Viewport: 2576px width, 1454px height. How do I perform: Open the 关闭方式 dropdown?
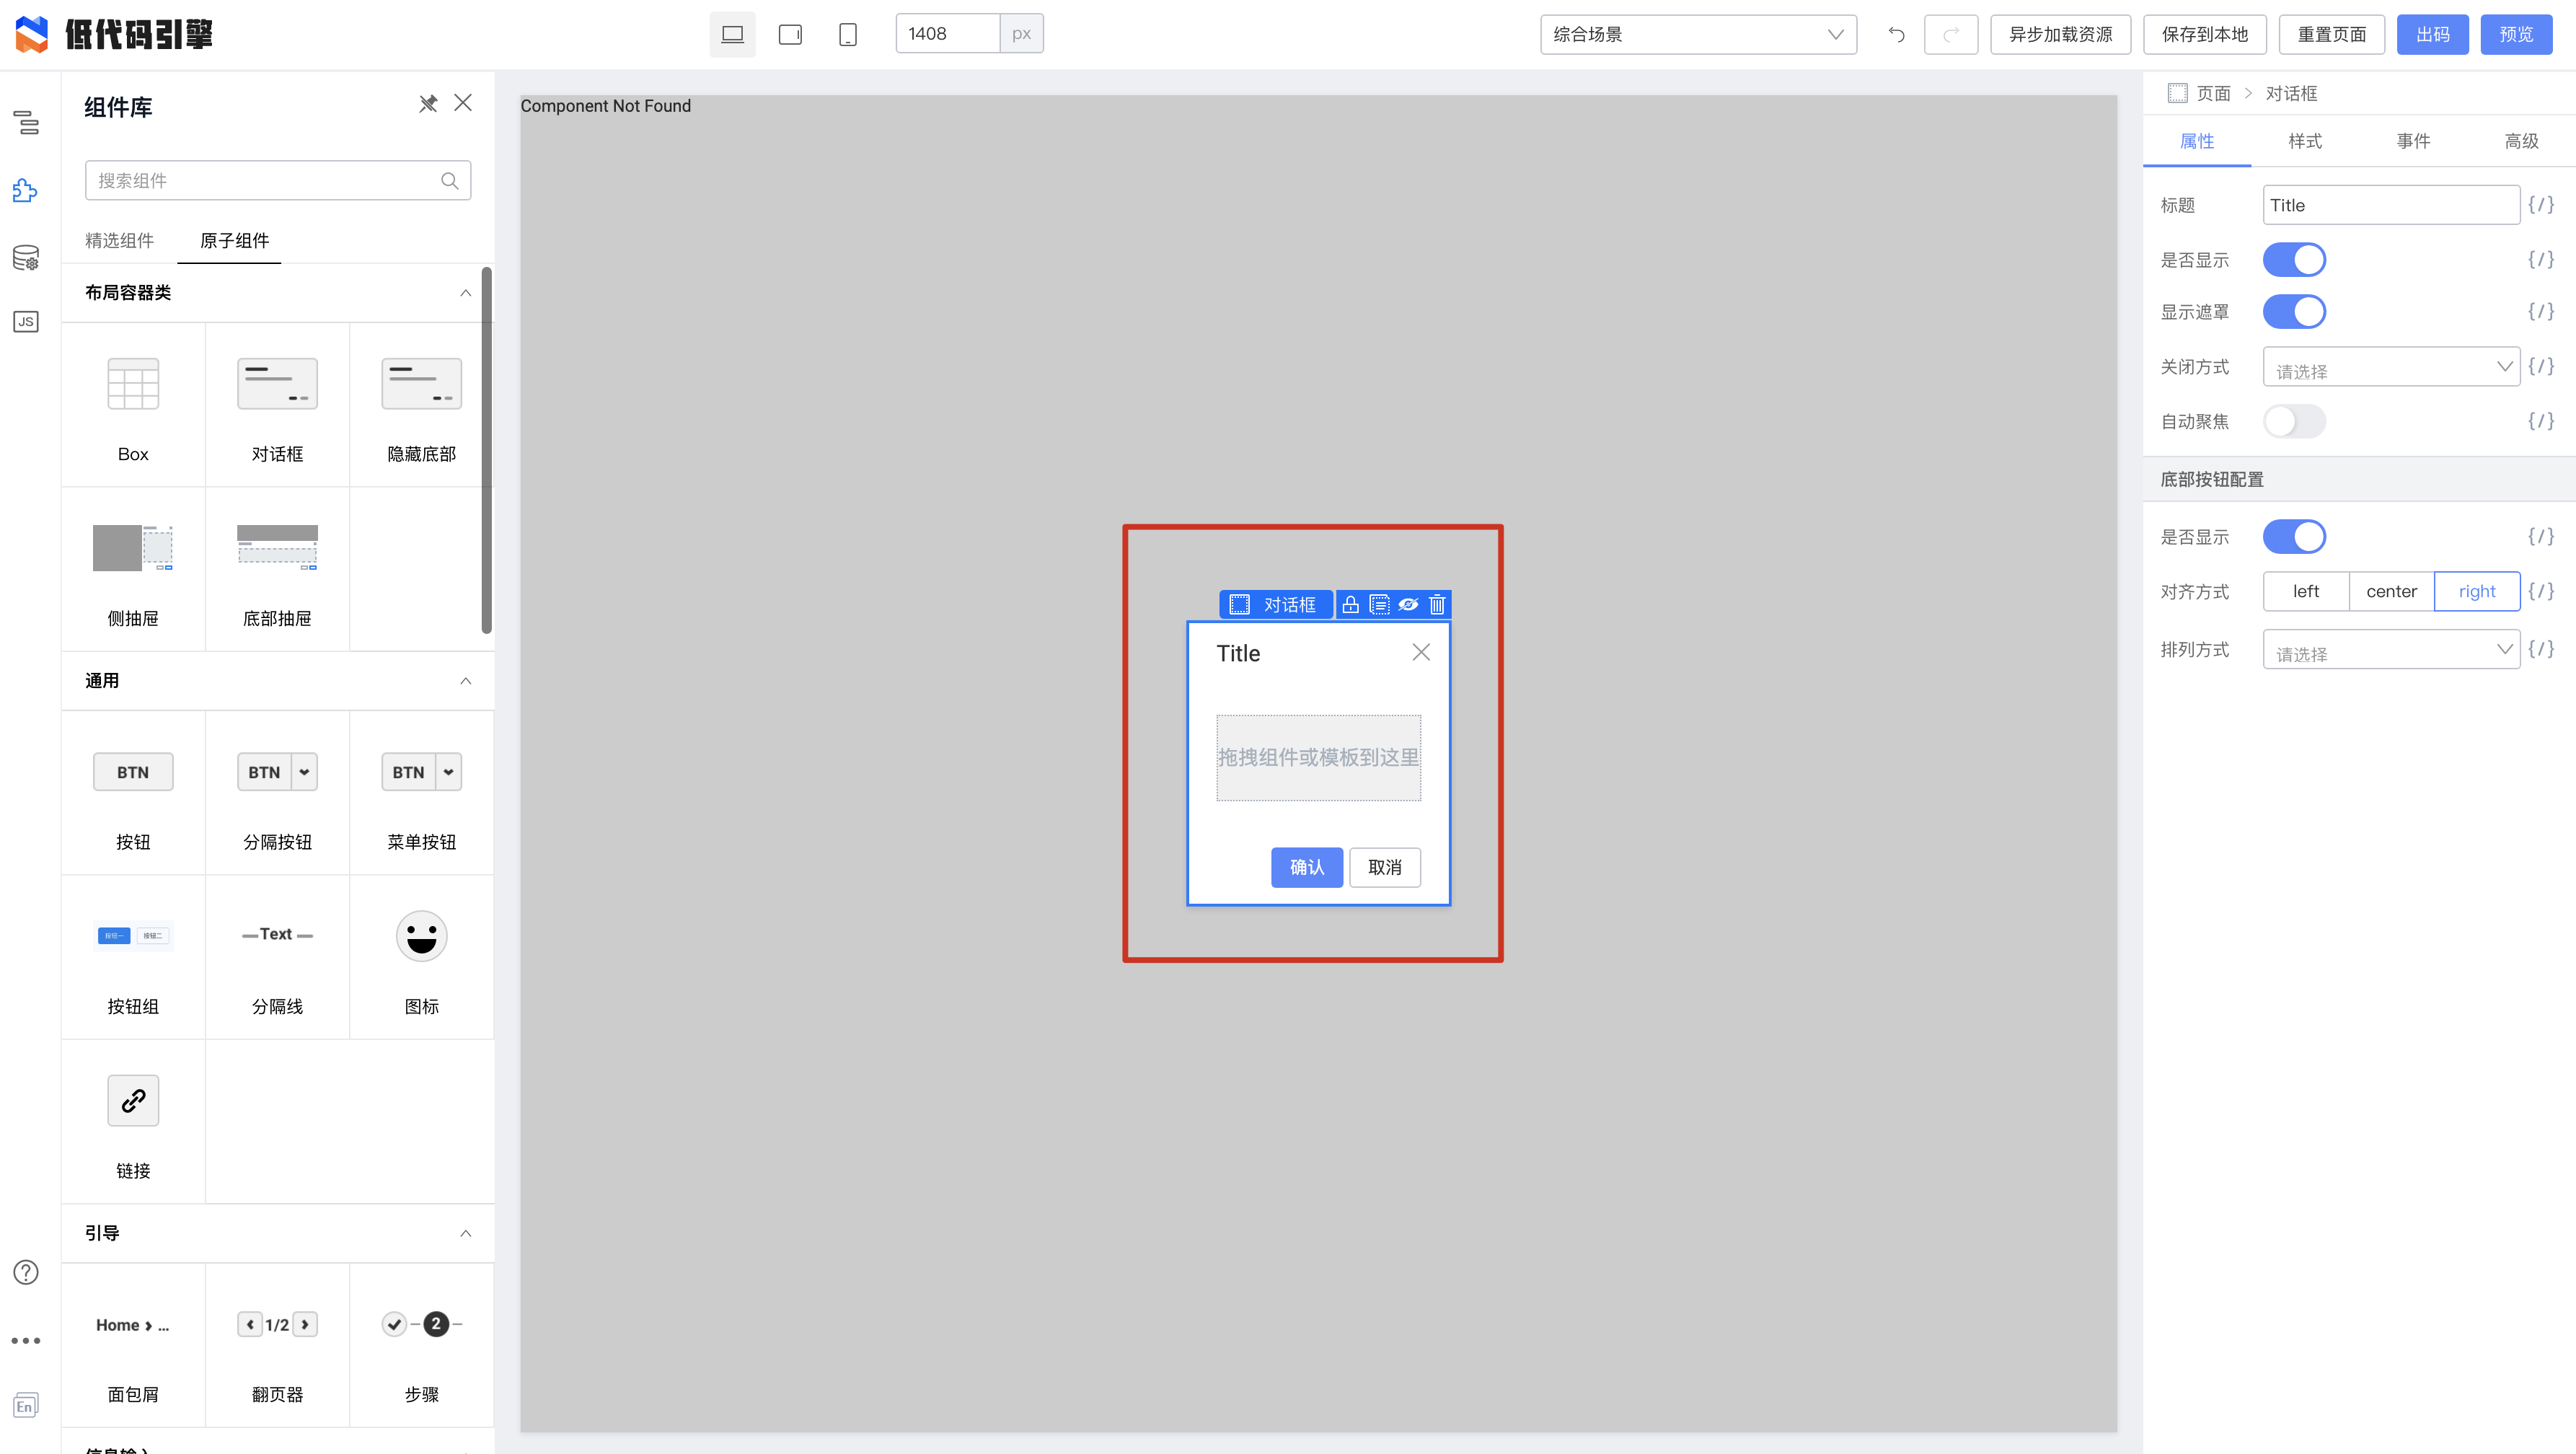(2391, 367)
